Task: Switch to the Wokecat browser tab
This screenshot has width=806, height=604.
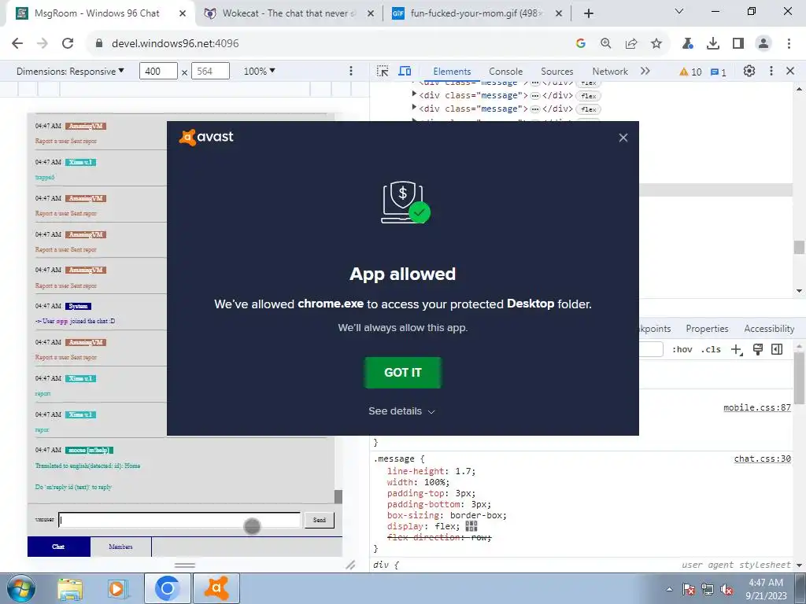Action: point(288,13)
